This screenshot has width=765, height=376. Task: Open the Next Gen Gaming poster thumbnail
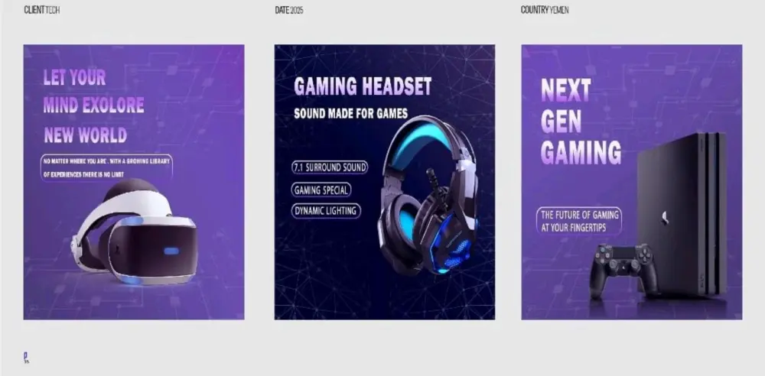pyautogui.click(x=632, y=183)
